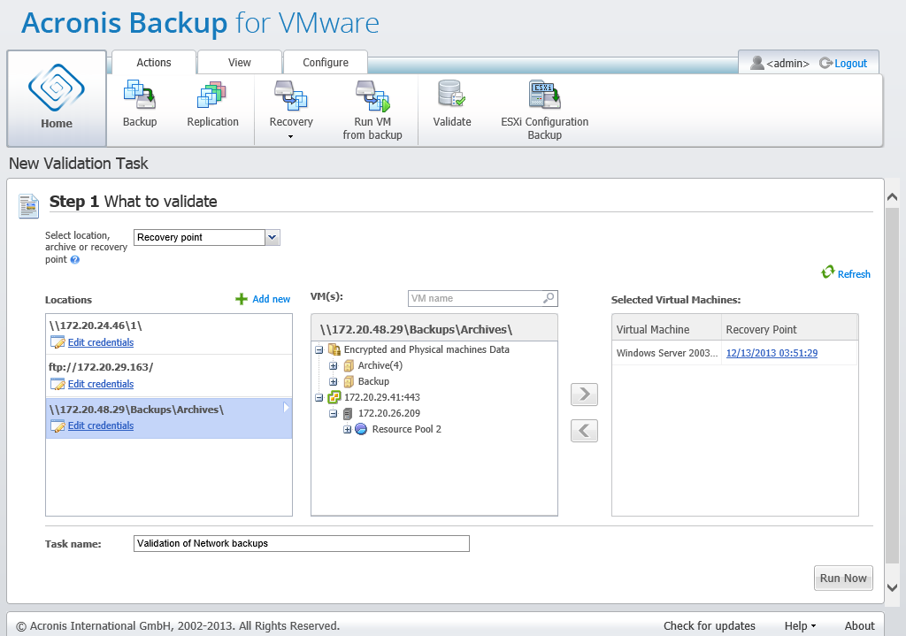Click the Step 1 document icon

(28, 206)
